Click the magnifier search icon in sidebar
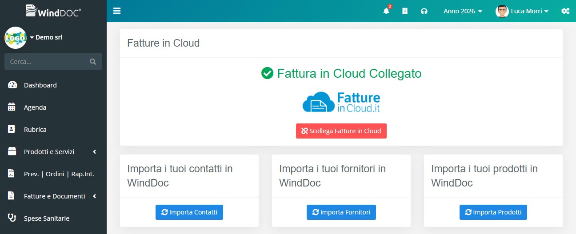 [x=93, y=62]
